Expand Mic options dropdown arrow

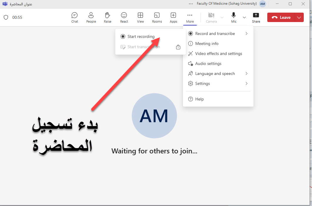244,17
